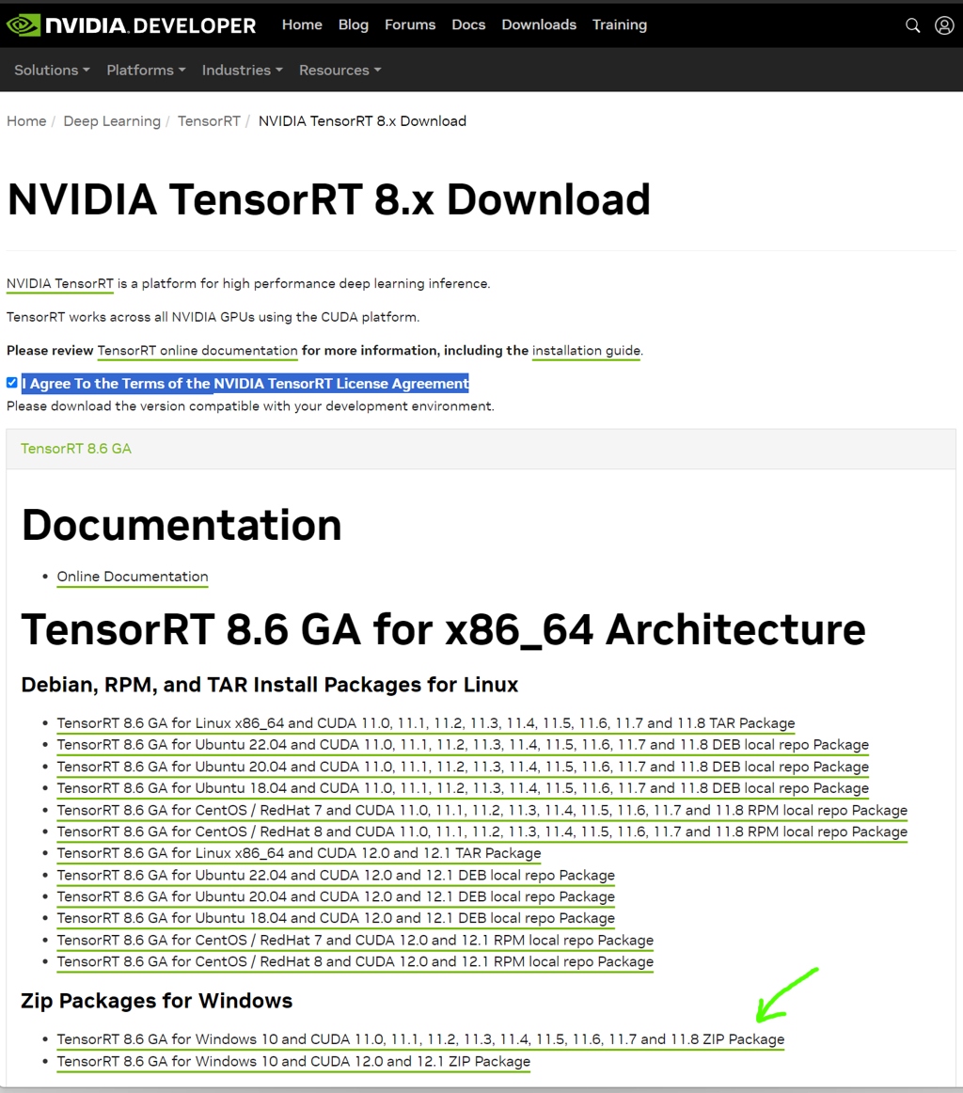Download Ubuntu 18.04 CUDA 11.x DEB package

tap(463, 787)
